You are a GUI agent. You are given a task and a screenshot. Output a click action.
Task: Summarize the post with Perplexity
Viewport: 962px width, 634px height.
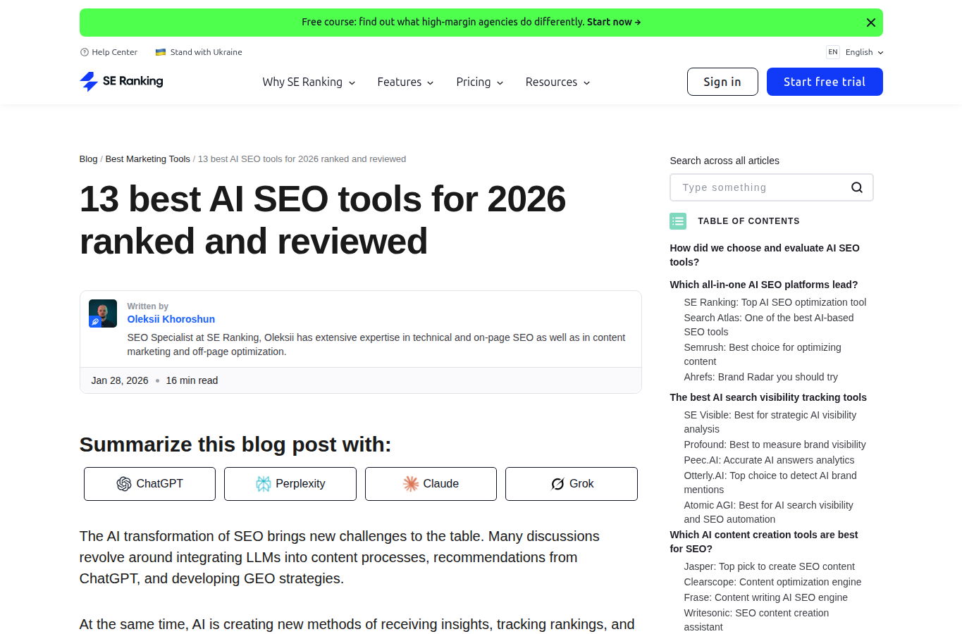pos(290,484)
